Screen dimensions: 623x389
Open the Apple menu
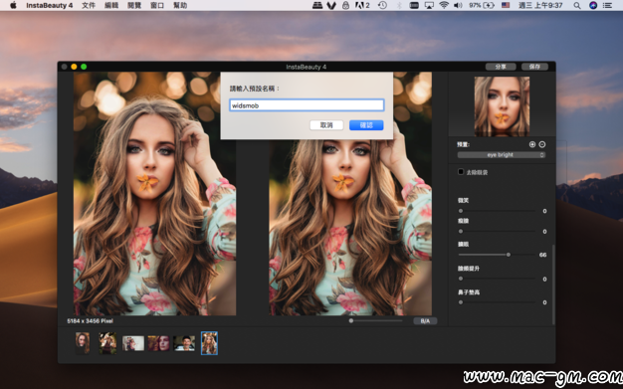[x=13, y=5]
